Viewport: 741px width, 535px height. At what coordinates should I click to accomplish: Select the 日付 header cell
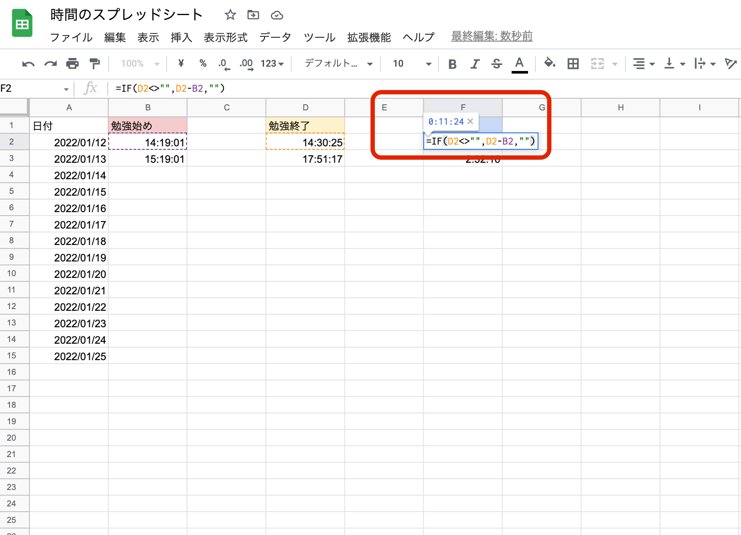point(69,126)
